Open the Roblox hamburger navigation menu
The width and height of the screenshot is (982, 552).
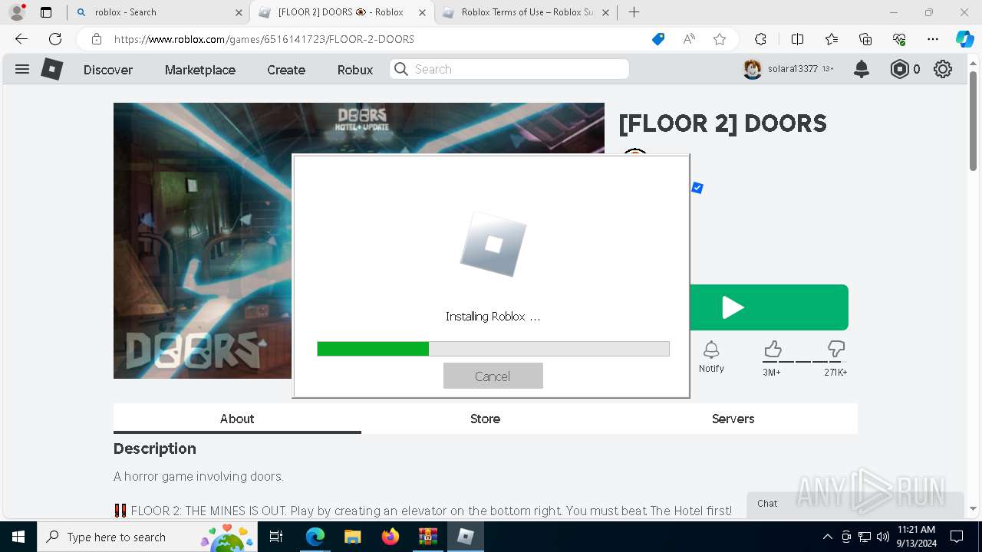[x=22, y=69]
